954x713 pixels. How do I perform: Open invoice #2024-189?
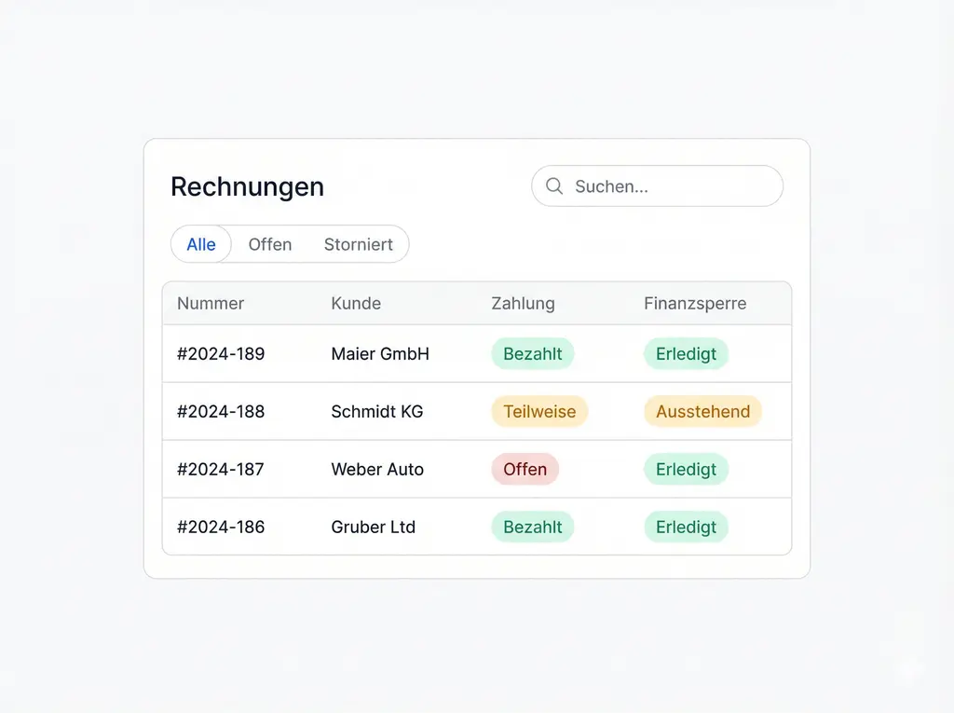tap(221, 354)
